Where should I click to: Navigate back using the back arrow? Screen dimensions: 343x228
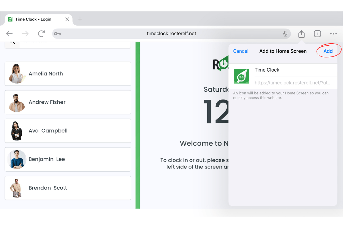(x=9, y=34)
